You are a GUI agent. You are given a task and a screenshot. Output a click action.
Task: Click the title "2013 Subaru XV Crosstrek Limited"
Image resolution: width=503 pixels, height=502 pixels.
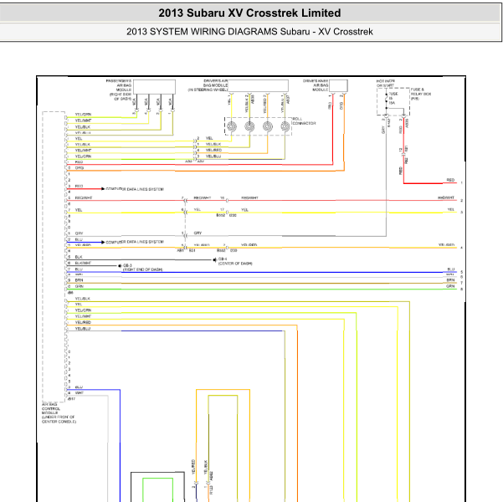tap(249, 13)
